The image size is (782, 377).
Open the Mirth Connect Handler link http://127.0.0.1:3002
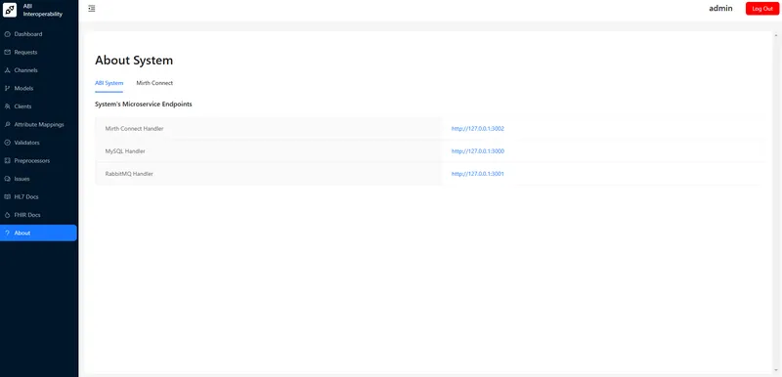click(478, 129)
